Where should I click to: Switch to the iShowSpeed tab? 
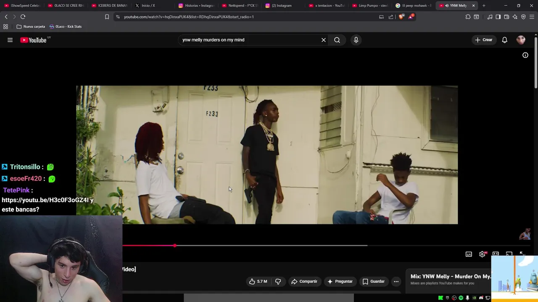click(x=22, y=5)
